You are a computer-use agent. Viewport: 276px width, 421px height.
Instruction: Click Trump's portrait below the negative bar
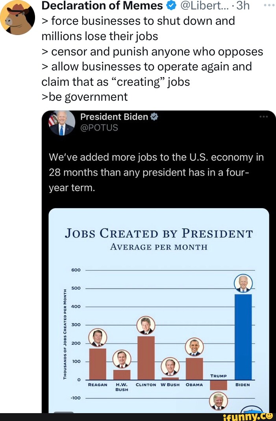pyautogui.click(x=218, y=401)
